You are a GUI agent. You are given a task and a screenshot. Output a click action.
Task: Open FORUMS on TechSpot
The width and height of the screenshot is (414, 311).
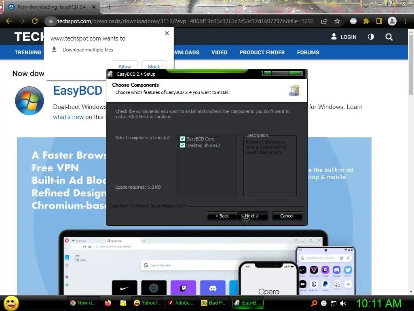(x=308, y=52)
